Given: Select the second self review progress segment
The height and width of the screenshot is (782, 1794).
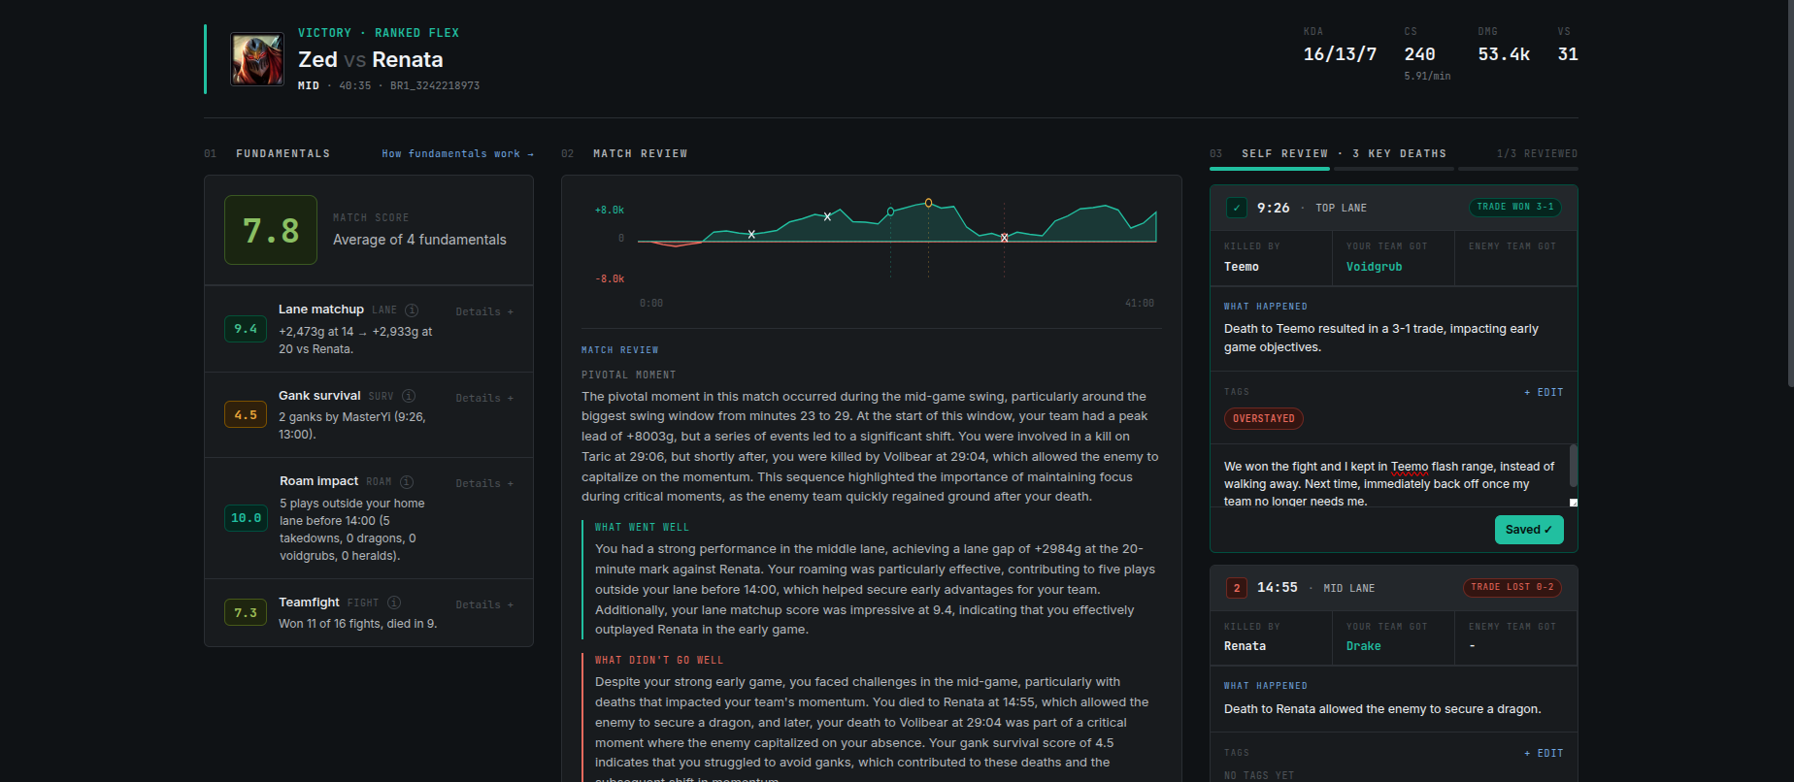Looking at the screenshot, I should click(x=1394, y=169).
